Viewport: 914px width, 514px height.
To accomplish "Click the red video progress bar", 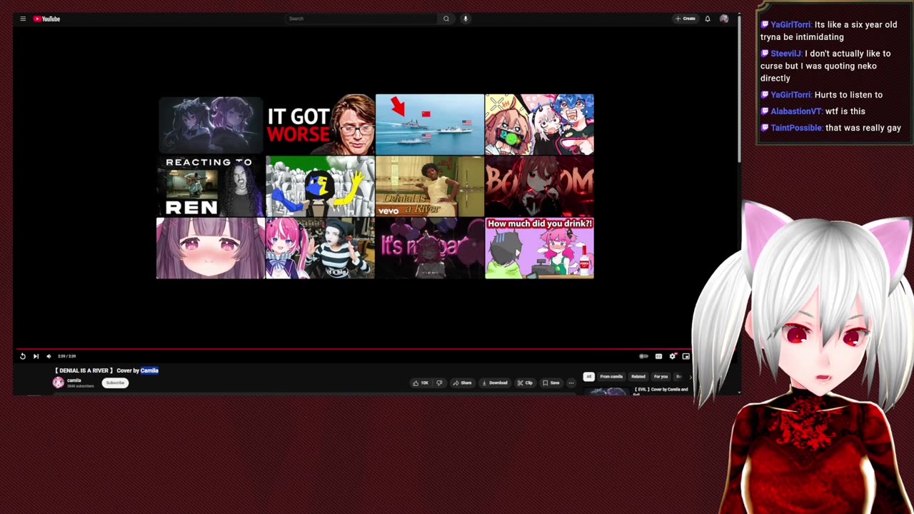I will click(353, 349).
